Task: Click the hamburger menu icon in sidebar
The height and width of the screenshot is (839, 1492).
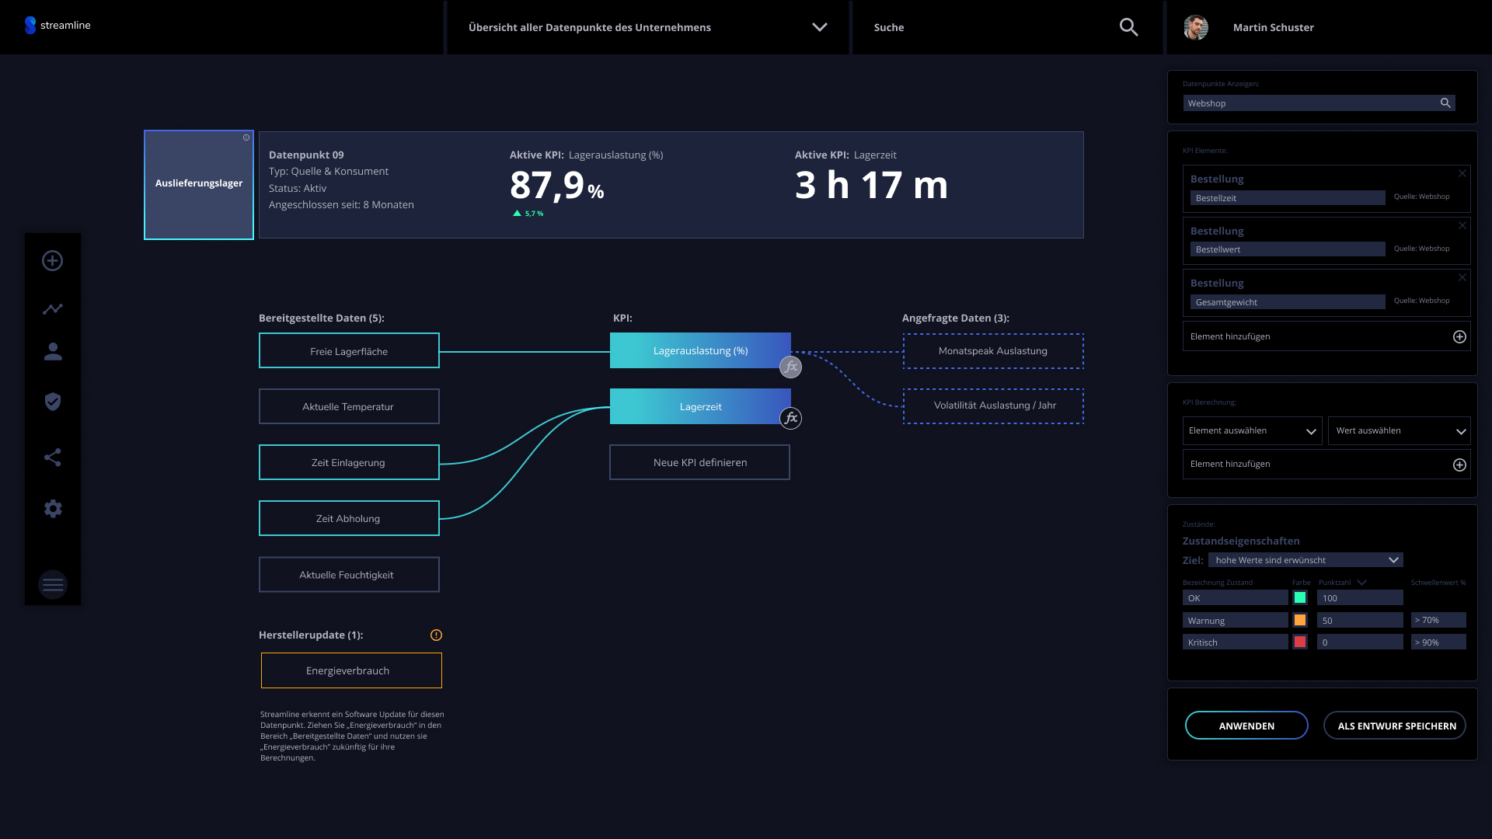Action: 53,585
